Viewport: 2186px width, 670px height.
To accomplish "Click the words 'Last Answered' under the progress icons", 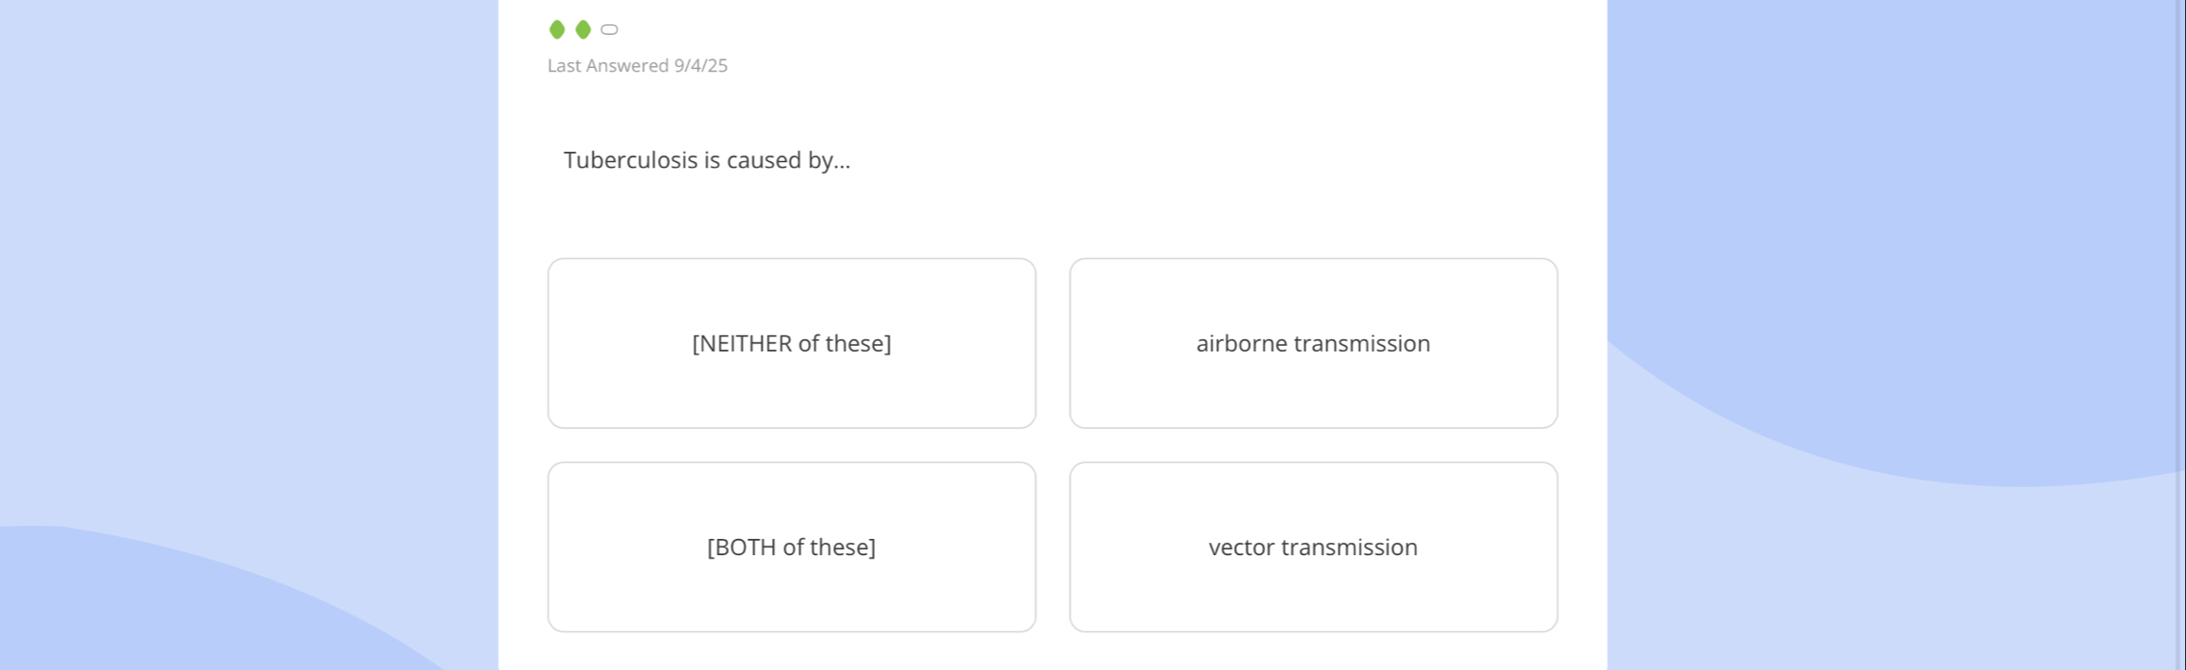I will pyautogui.click(x=608, y=66).
